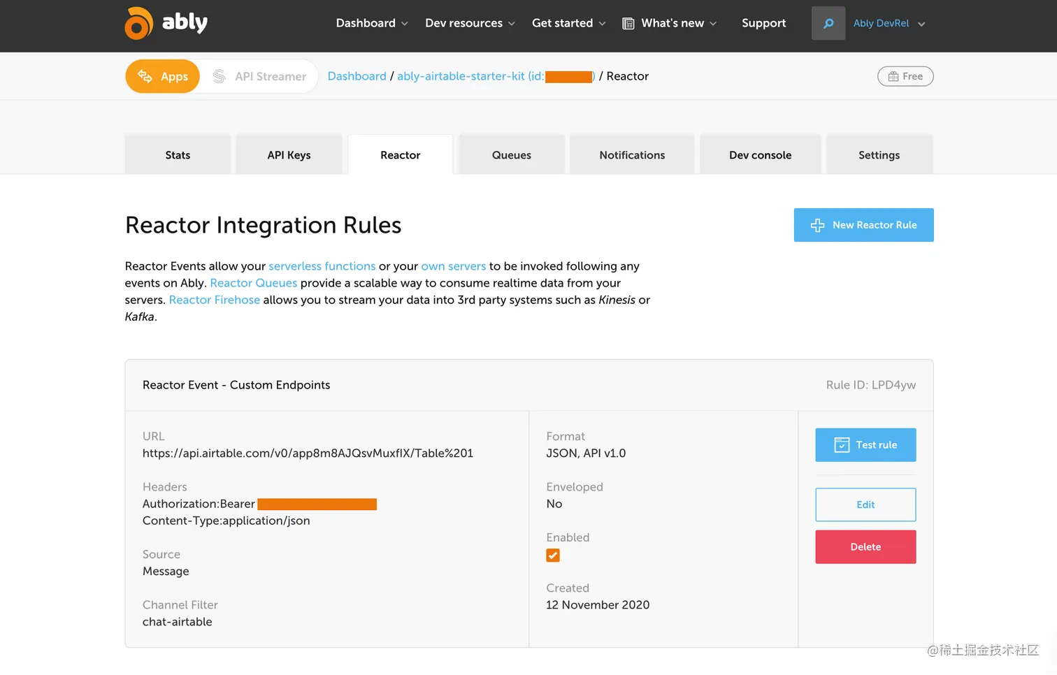Expand the Get started chevron

tap(603, 24)
